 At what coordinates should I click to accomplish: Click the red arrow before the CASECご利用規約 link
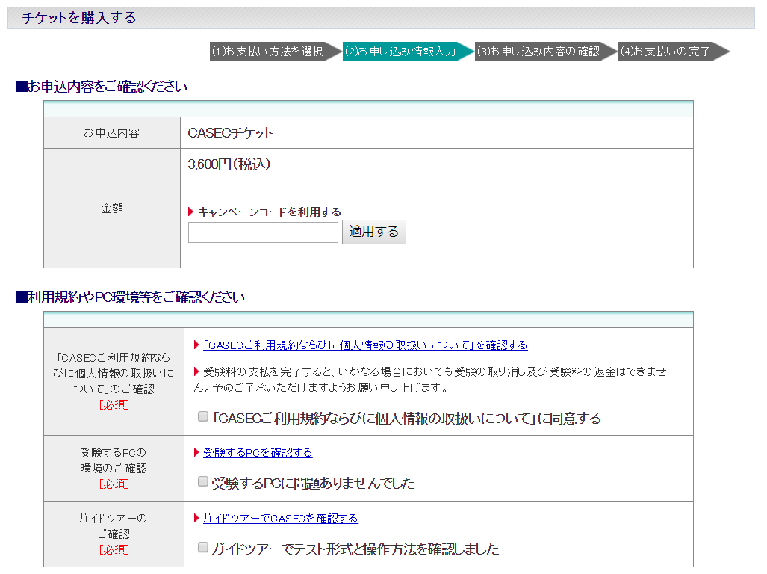point(196,345)
